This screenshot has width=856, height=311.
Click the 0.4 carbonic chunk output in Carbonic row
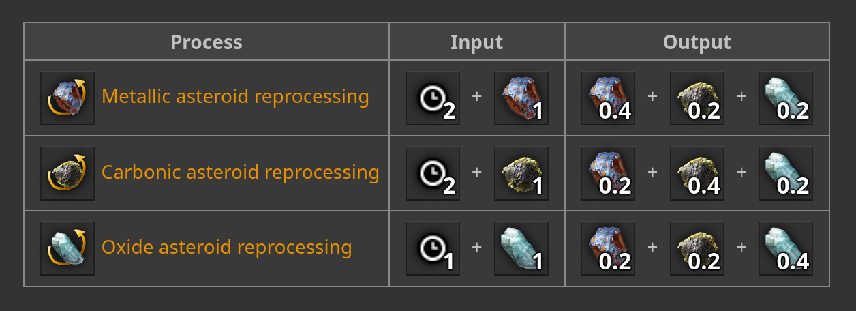click(x=697, y=173)
